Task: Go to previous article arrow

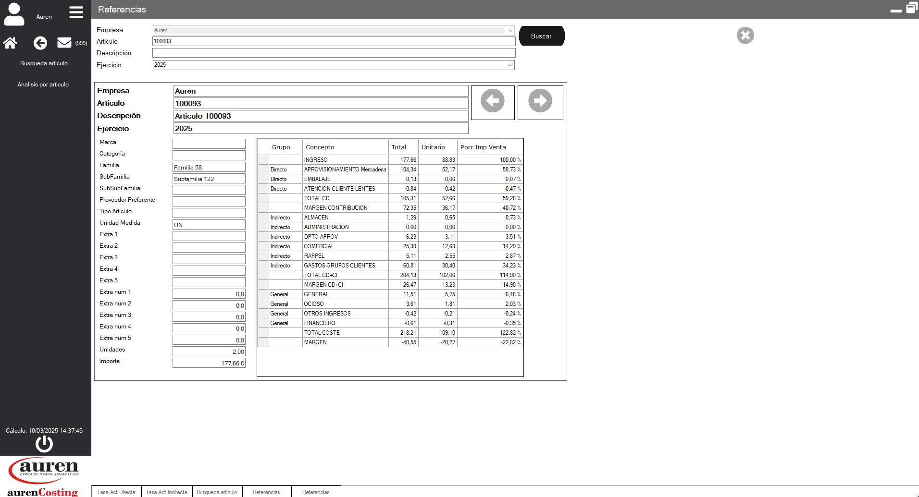Action: (x=493, y=101)
